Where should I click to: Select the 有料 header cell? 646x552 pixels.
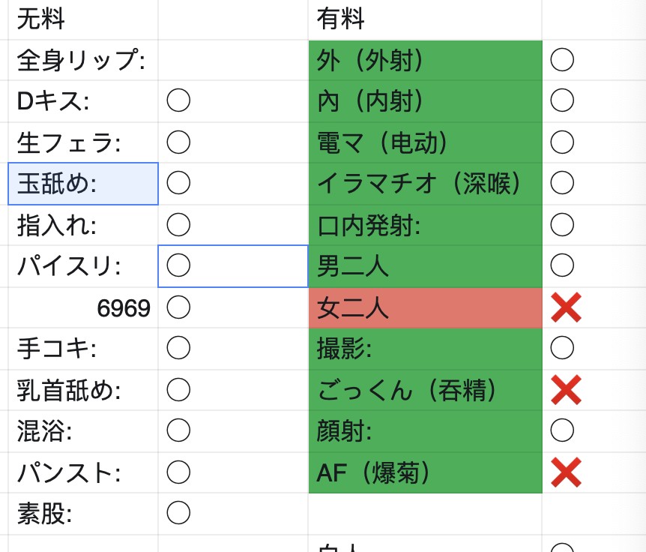pos(425,19)
